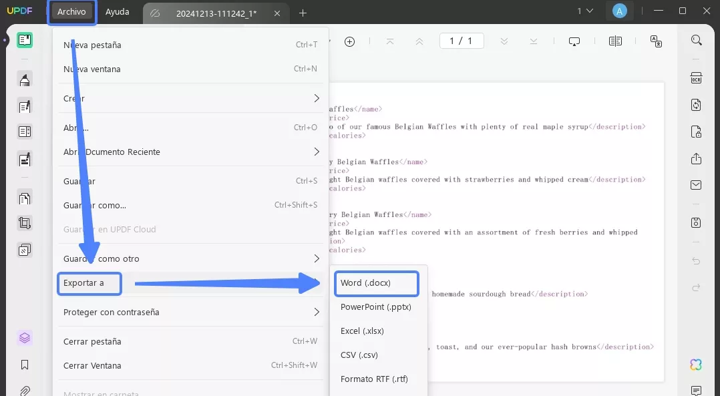The width and height of the screenshot is (720, 396).
Task: Open the user account avatar
Action: click(x=619, y=11)
